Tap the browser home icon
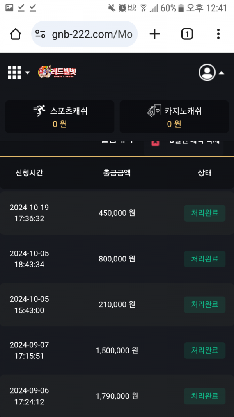 pos(16,34)
